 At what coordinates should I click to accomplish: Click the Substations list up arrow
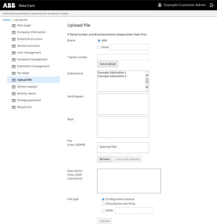(147, 75)
